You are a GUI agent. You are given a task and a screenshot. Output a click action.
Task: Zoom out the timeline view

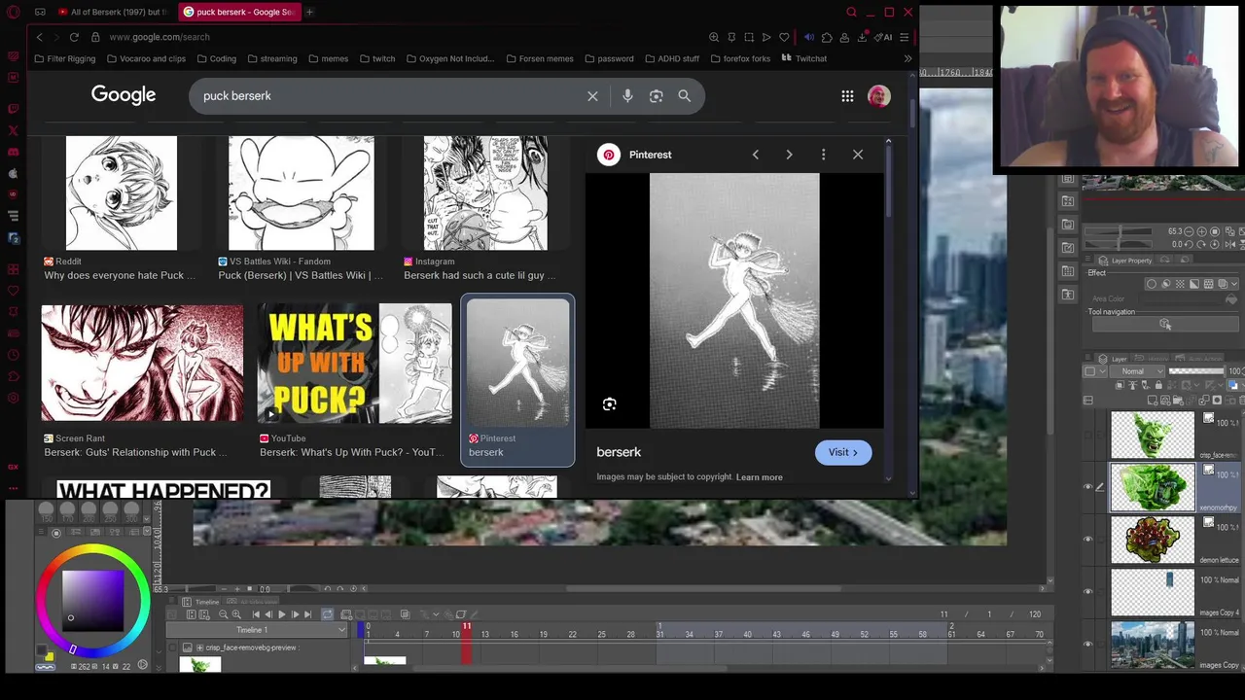pos(224,614)
